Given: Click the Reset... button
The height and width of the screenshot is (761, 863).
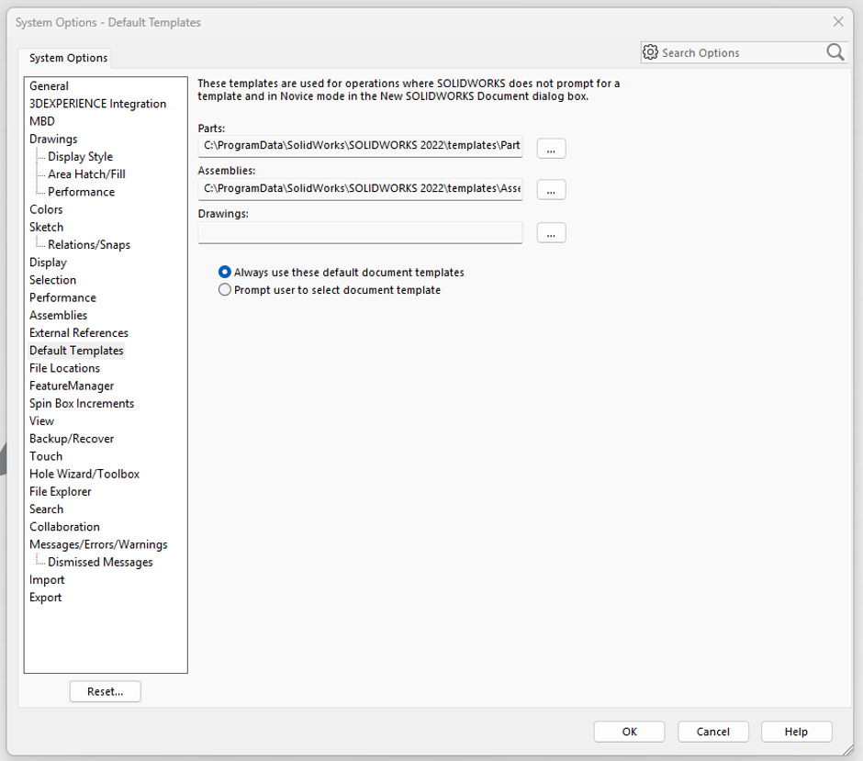Looking at the screenshot, I should 106,691.
